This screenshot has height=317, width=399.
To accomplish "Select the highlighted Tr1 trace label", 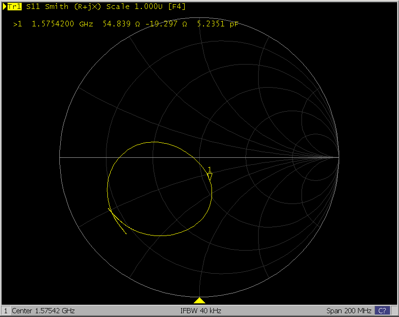I will point(15,7).
